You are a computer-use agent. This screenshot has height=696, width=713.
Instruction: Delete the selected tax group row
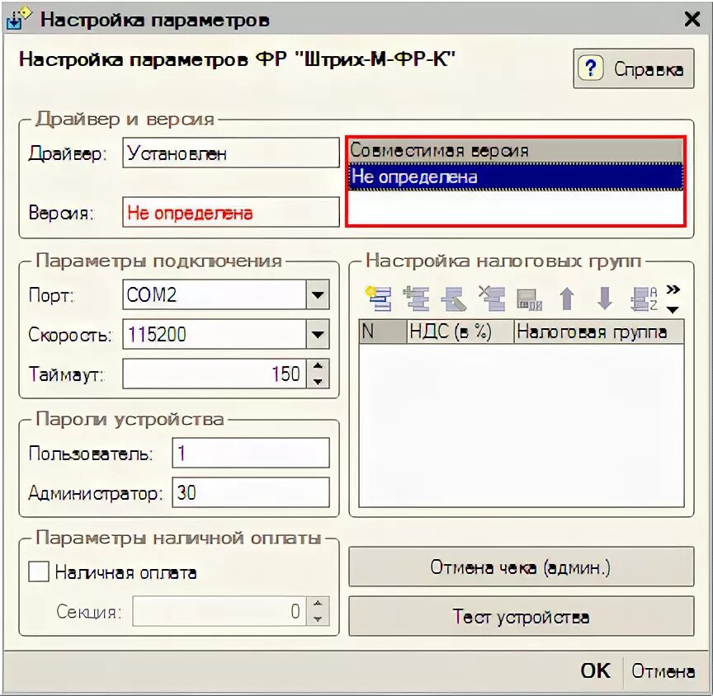point(492,299)
